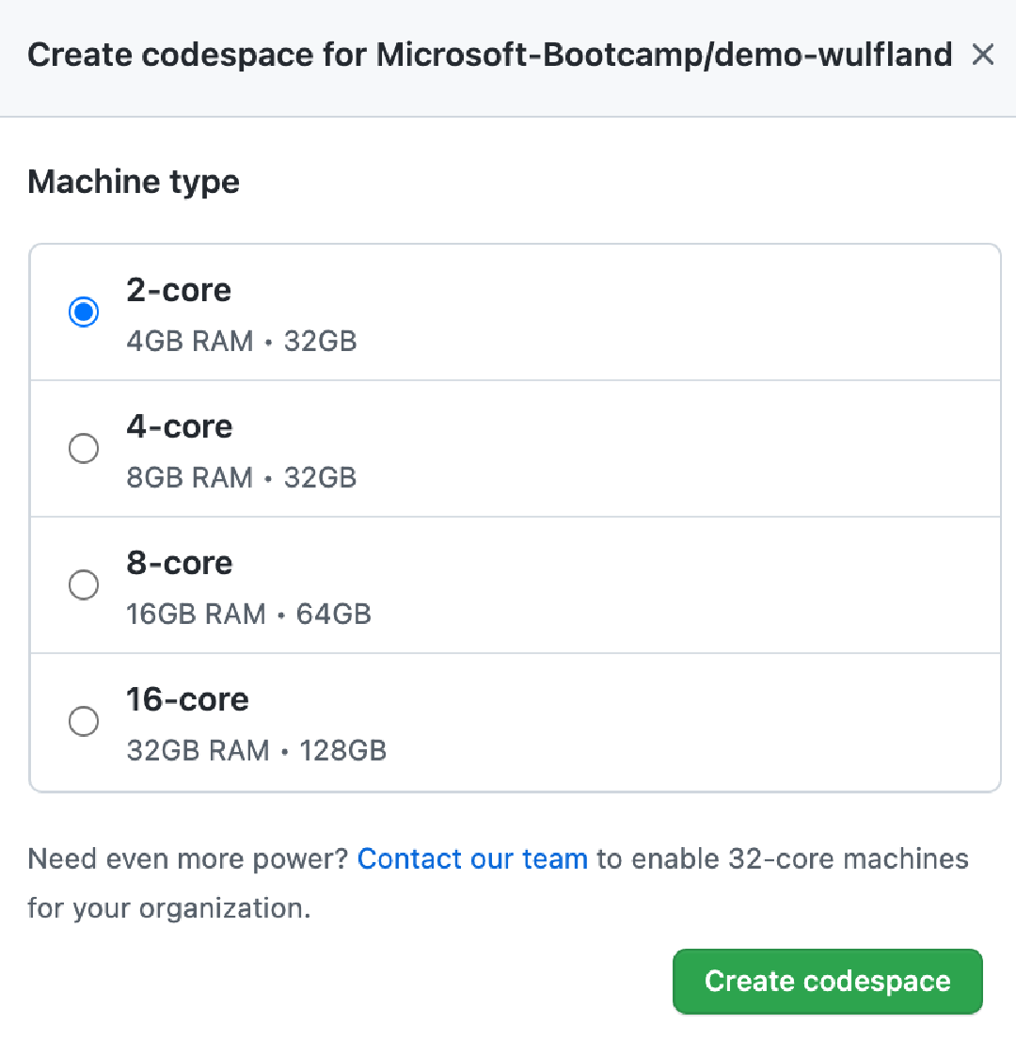Click the 'Need even more power?' text
The width and height of the screenshot is (1016, 1040).
[x=188, y=859]
